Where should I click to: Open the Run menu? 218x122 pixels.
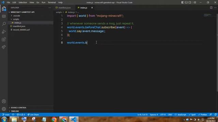tap(44, 2)
